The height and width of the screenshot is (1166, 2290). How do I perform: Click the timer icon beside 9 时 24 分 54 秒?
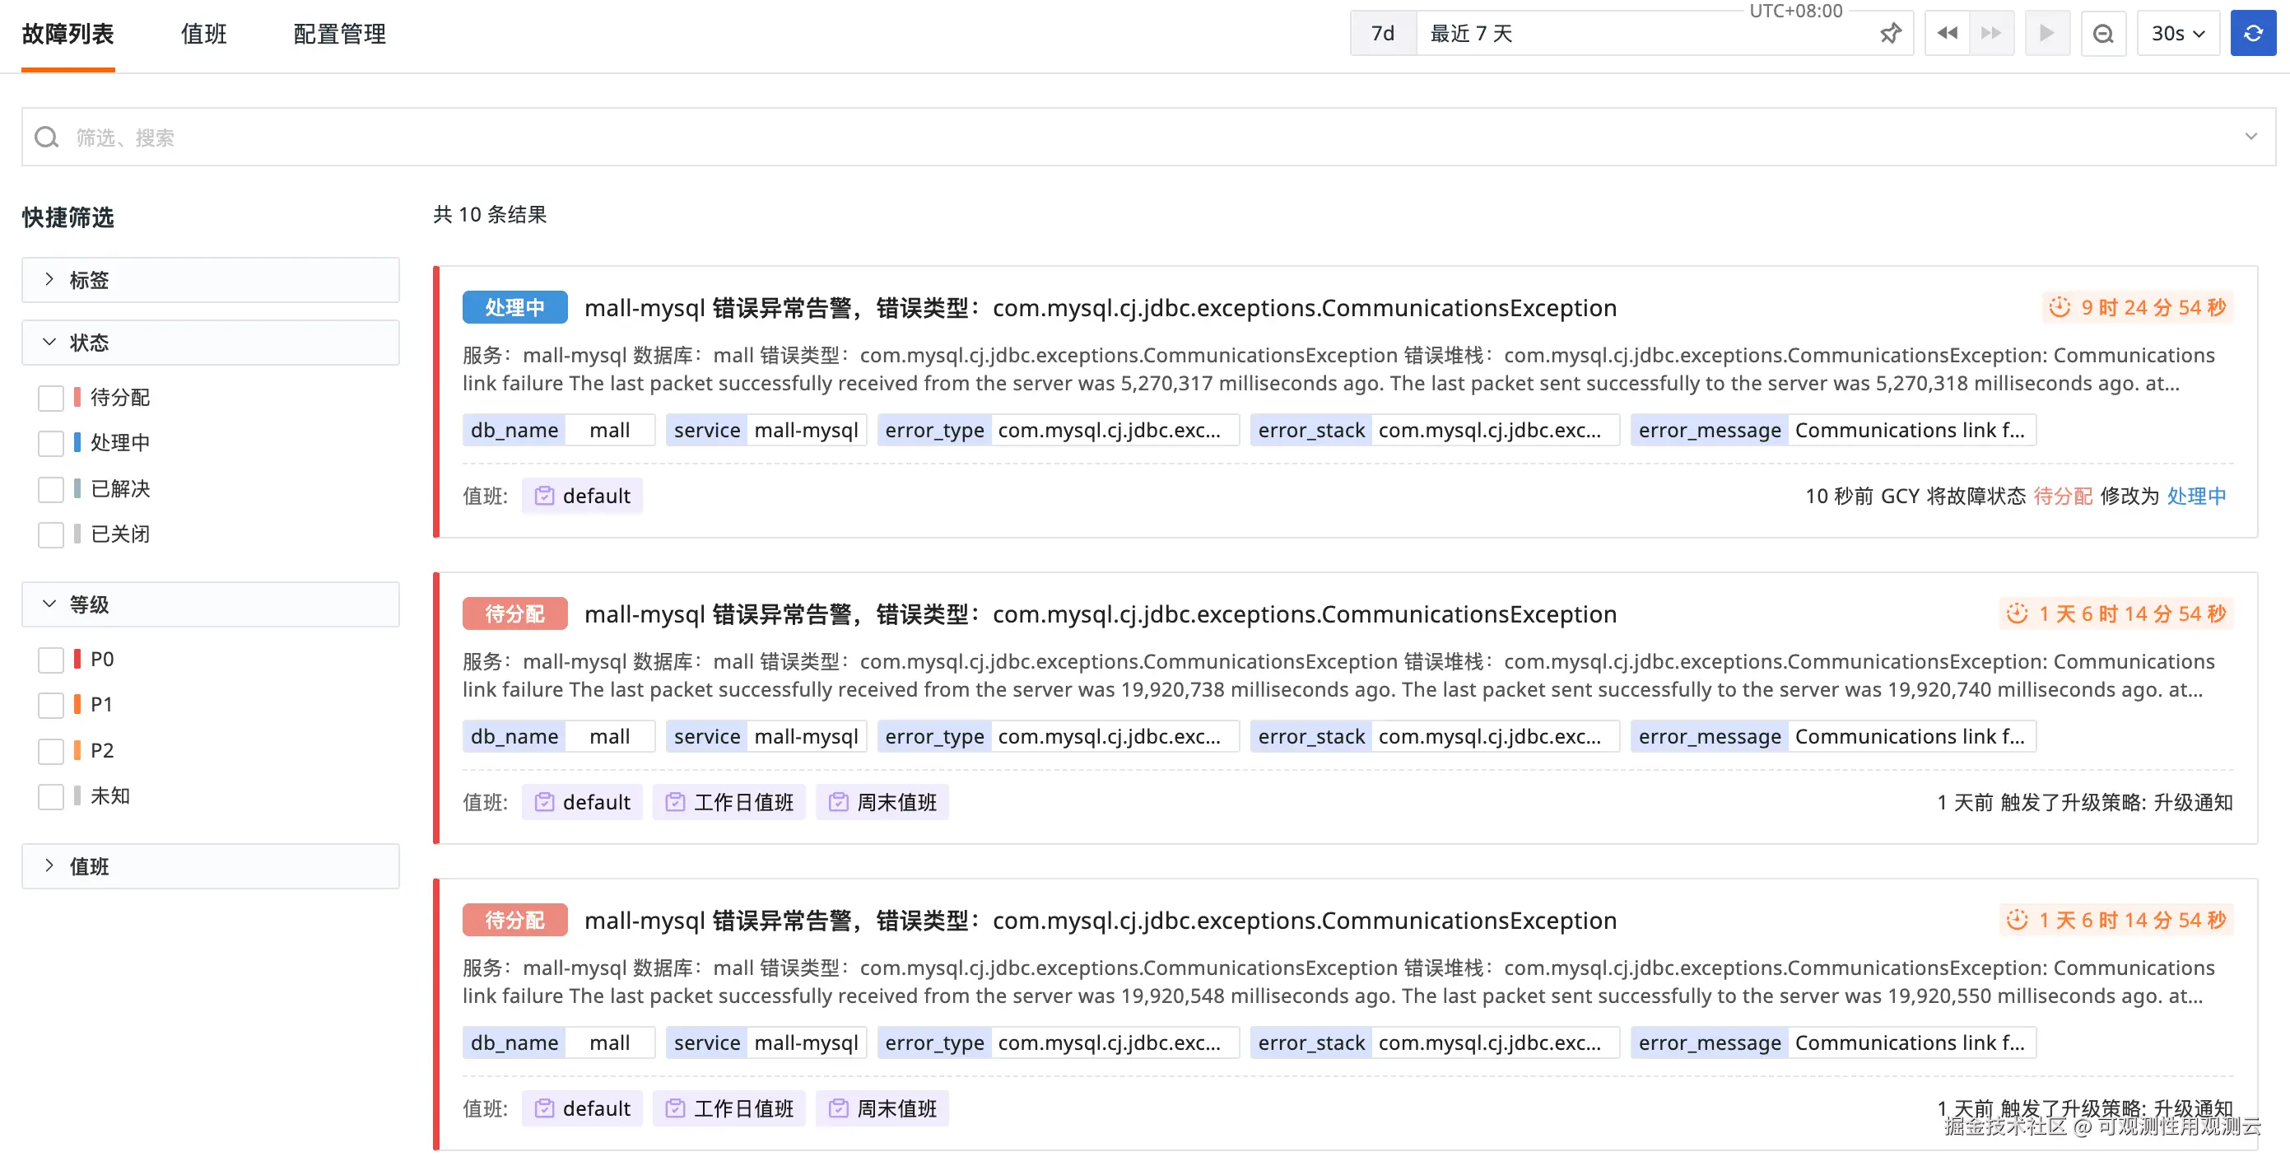[2059, 308]
